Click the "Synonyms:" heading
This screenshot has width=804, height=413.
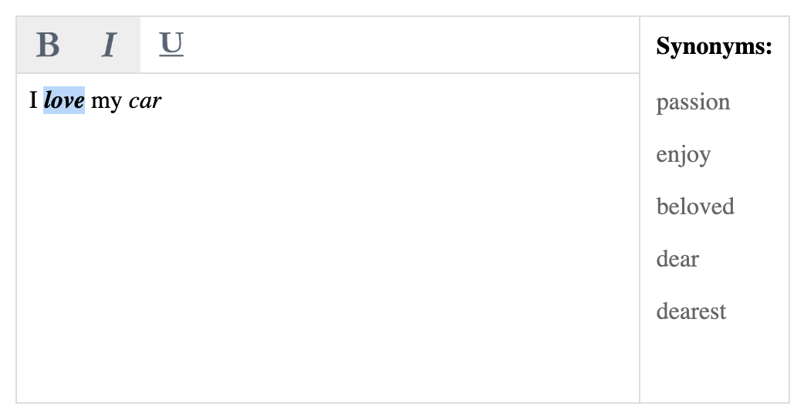click(x=714, y=47)
